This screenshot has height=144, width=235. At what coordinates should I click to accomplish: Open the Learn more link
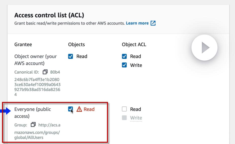pos(137,23)
